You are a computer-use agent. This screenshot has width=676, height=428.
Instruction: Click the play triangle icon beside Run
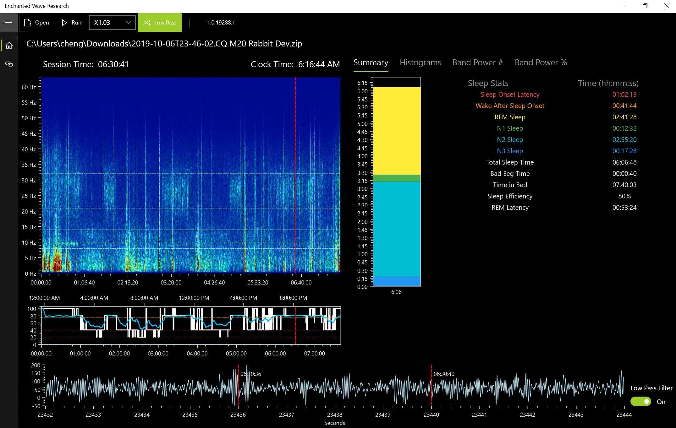[x=64, y=22]
